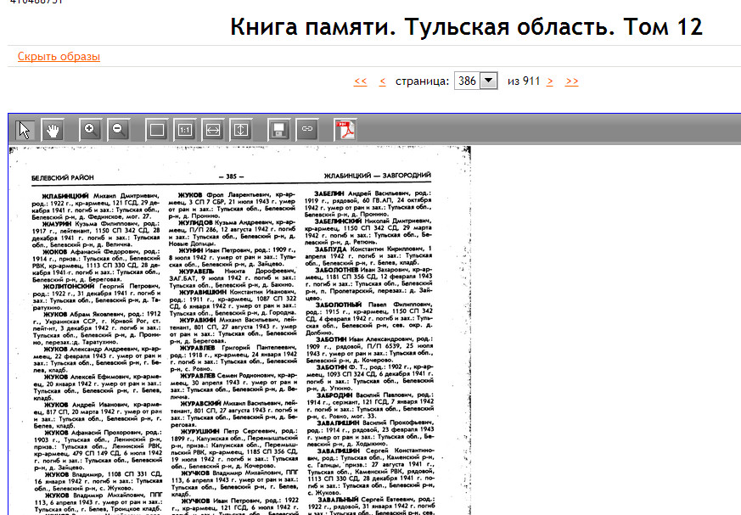Set zoom to 1:1 actual size
This screenshot has height=515, width=741.
coord(184,130)
